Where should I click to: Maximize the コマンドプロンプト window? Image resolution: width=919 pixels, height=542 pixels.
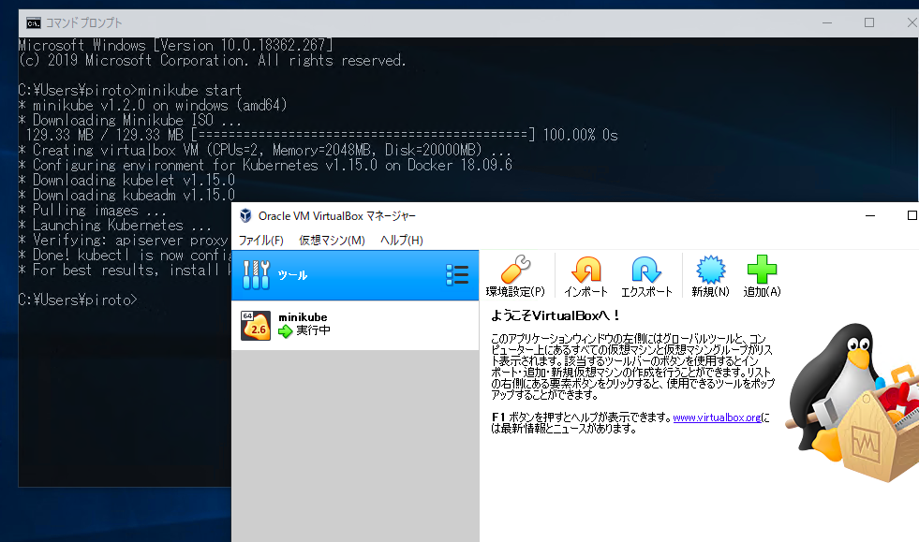869,22
